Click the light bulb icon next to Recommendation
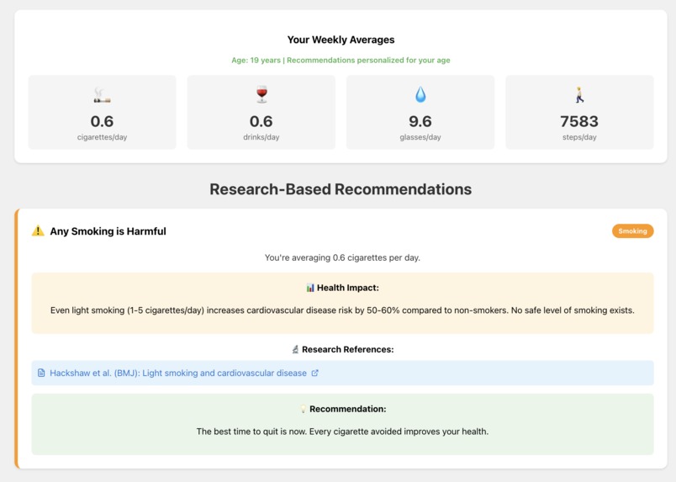 [x=303, y=409]
